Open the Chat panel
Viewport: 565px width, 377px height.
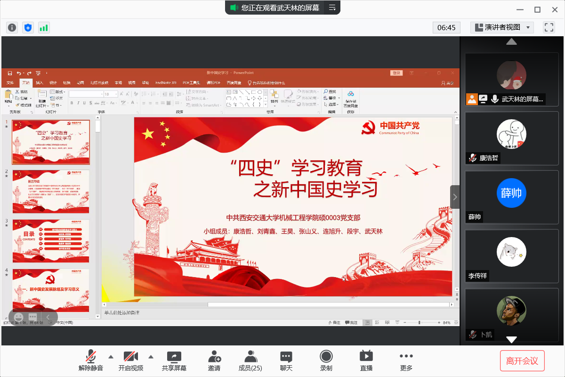pos(286,361)
